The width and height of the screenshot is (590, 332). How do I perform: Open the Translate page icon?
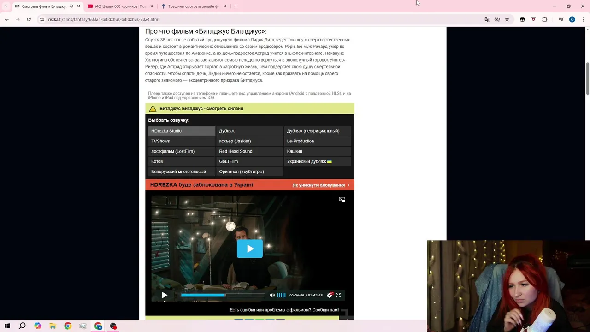[487, 19]
